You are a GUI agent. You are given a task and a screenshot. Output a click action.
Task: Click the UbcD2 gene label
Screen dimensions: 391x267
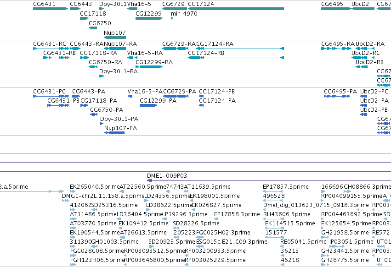(x=360, y=4)
